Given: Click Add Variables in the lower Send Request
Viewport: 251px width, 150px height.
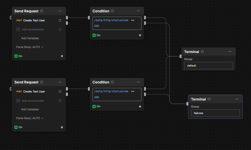Looking at the screenshot, I should pyautogui.click(x=30, y=109).
